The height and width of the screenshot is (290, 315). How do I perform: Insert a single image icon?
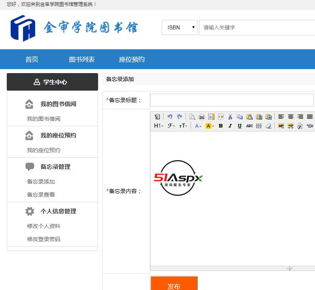point(281,126)
